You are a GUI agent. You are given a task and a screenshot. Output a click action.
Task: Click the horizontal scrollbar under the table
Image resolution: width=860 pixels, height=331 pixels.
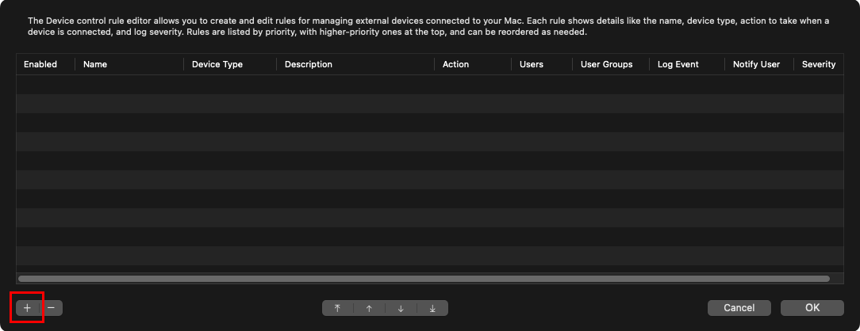424,279
